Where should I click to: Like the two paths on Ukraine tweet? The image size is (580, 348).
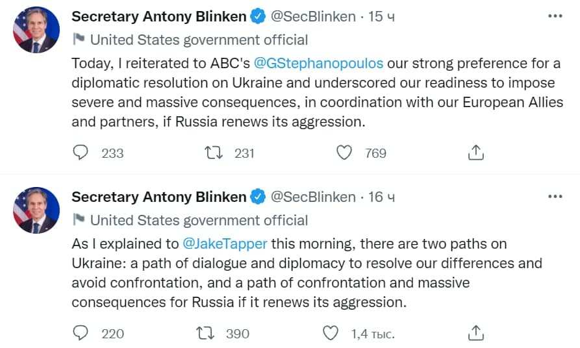(331, 333)
